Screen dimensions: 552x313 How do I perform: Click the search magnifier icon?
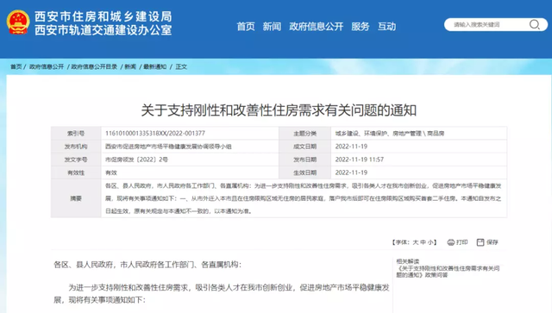535,25
